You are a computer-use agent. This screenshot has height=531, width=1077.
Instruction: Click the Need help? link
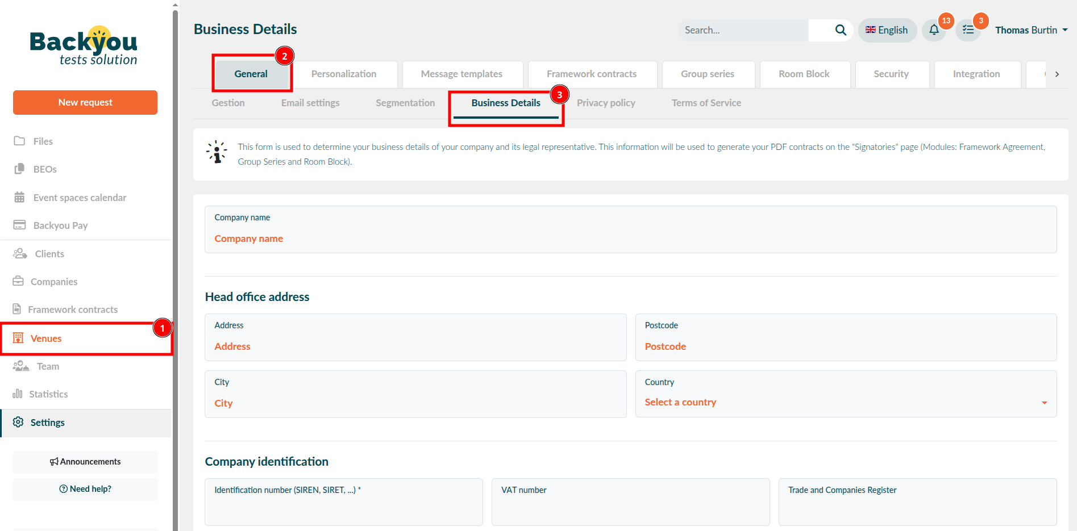click(85, 489)
